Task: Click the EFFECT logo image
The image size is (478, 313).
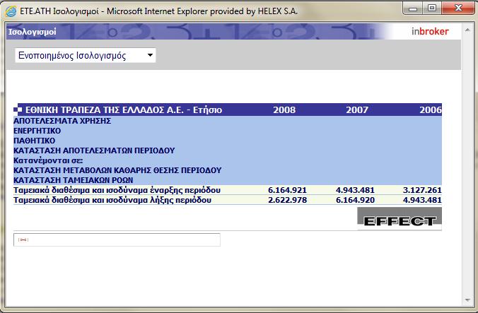Action: (400, 218)
